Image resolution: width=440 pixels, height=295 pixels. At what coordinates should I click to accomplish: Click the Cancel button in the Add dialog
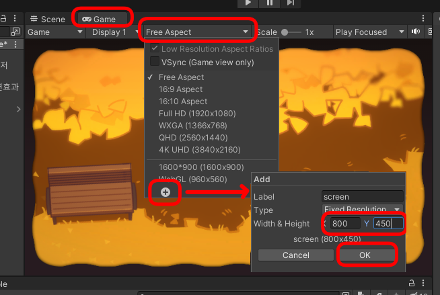click(x=296, y=255)
